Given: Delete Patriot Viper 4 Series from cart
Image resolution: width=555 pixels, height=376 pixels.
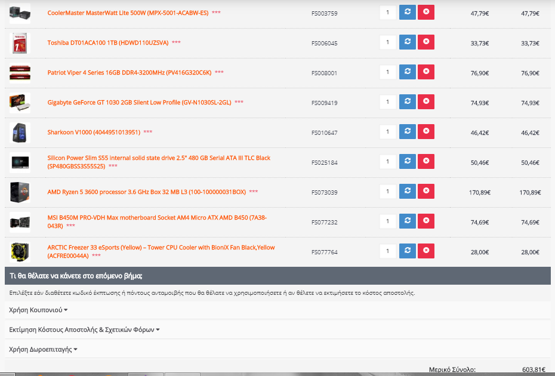Looking at the screenshot, I should click(x=426, y=72).
